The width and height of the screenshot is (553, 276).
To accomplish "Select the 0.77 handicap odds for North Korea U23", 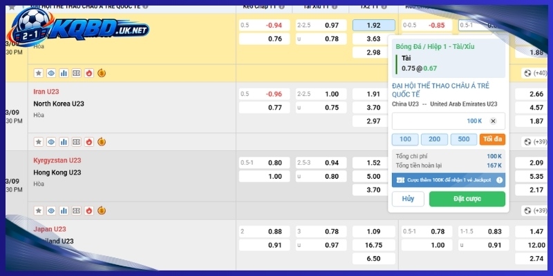I will 265,108.
